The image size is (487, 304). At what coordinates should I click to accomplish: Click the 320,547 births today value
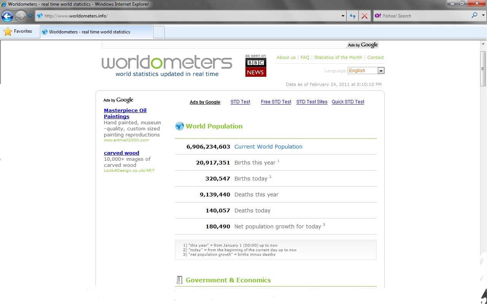coord(218,179)
